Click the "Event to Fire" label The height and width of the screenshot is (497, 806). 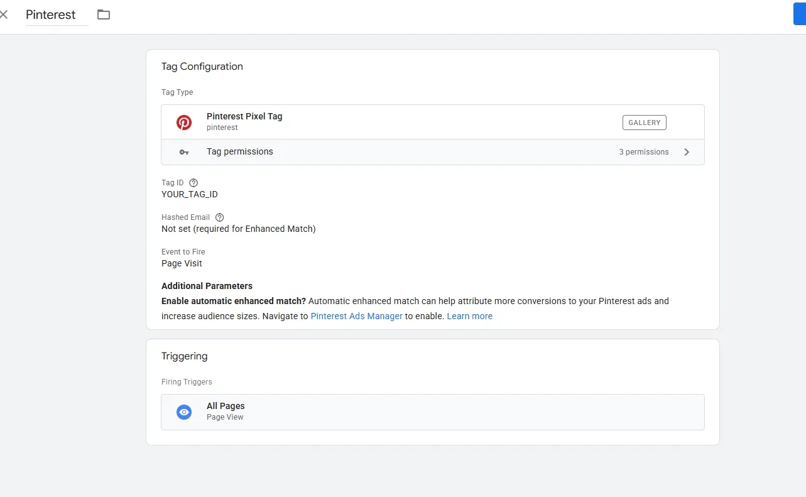(x=183, y=252)
